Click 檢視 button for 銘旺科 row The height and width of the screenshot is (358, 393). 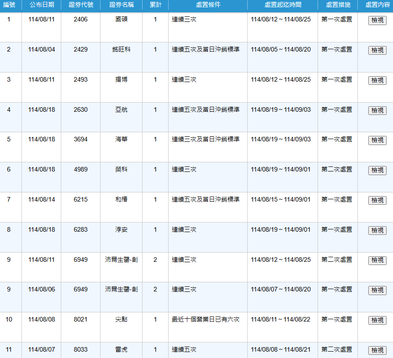tap(377, 50)
